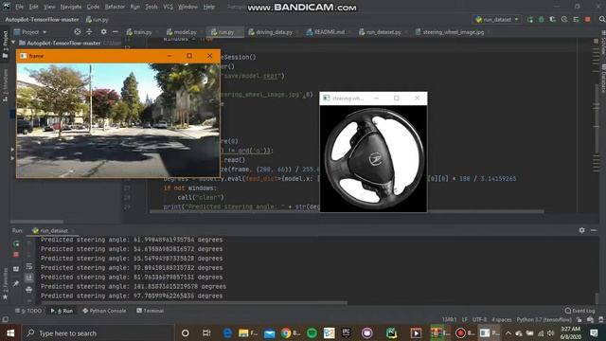Click the street video in the frame window

118,120
